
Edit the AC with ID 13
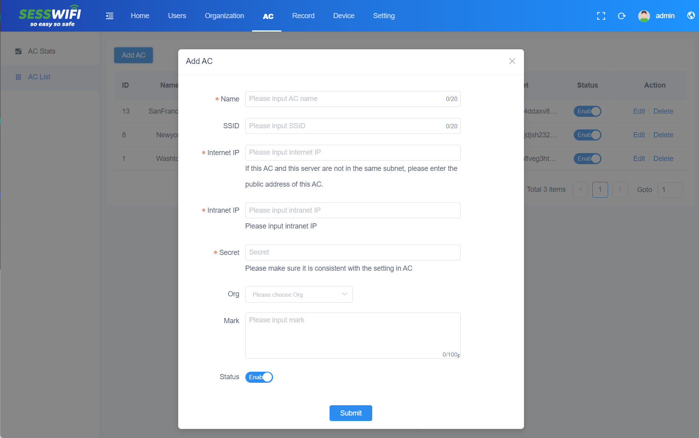(x=639, y=111)
